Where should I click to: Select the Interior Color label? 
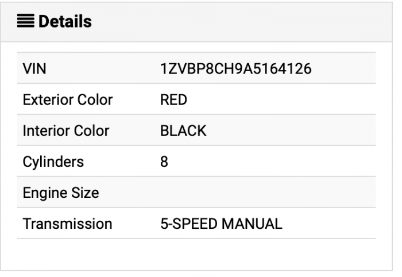coord(65,131)
